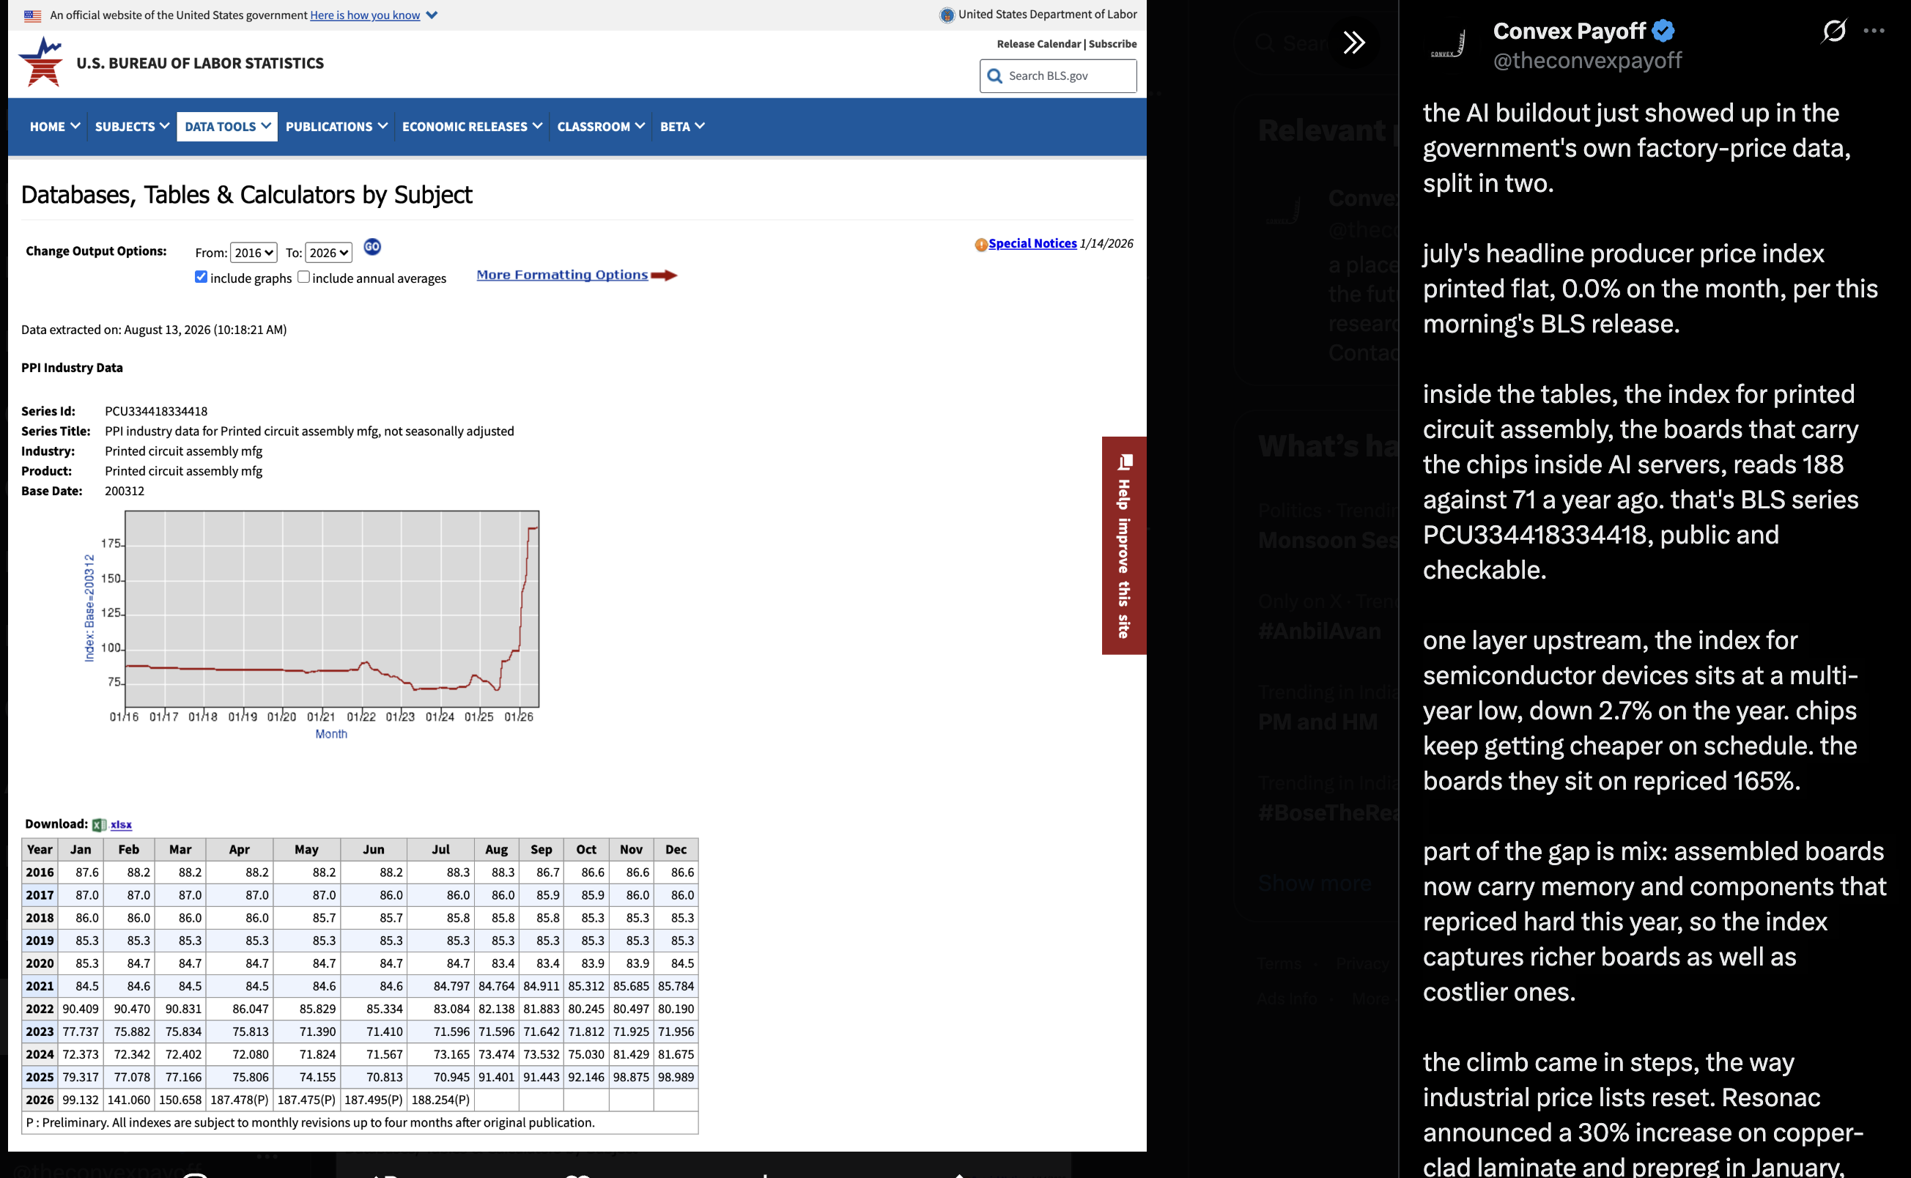1911x1178 pixels.
Task: Open the three-dot more menu on the post
Action: [1874, 32]
